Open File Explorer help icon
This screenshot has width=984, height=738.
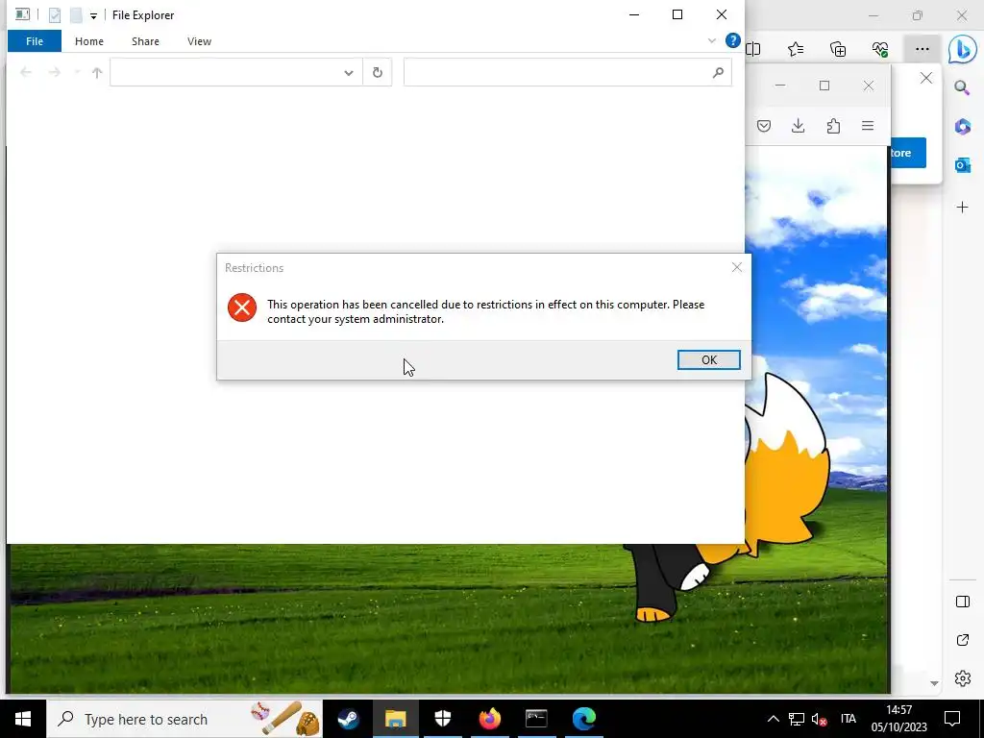coord(732,40)
